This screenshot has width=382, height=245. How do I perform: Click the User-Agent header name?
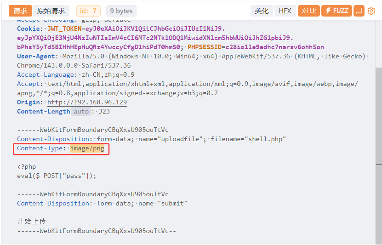tap(36, 56)
